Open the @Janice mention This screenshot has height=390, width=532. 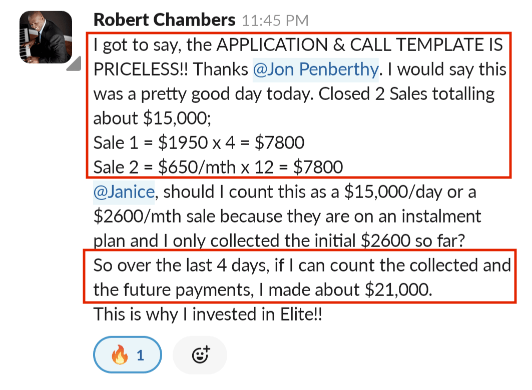click(x=124, y=192)
